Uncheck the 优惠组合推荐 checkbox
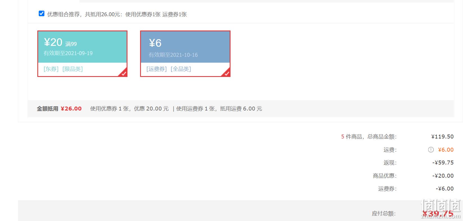Viewport: 463px width, 221px height. coord(42,13)
